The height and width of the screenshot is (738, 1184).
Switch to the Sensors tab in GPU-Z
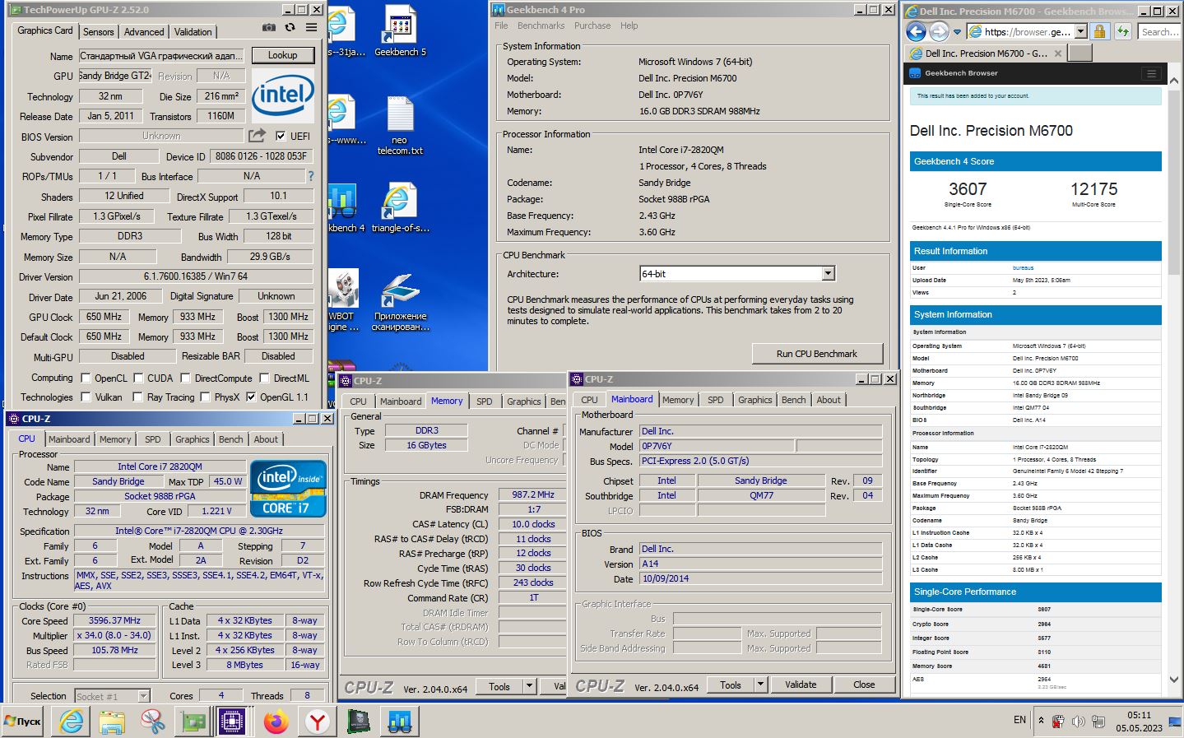pos(99,31)
